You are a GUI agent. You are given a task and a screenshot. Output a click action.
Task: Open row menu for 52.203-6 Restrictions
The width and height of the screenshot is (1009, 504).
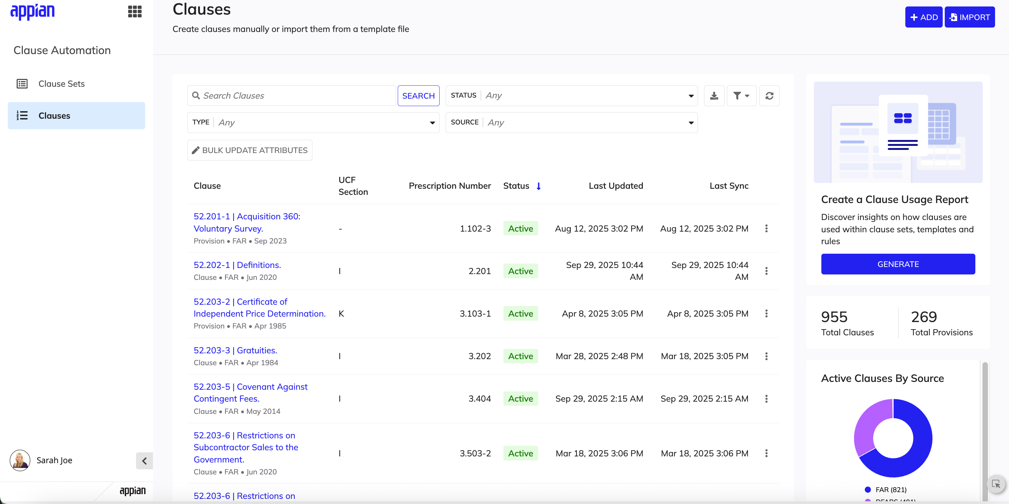[766, 453]
